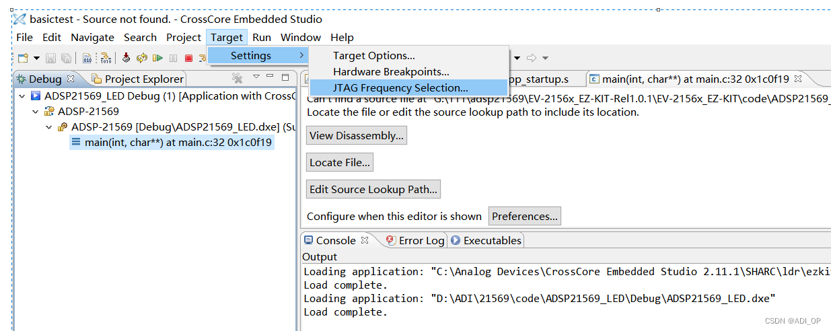Open the Help menu

(342, 38)
